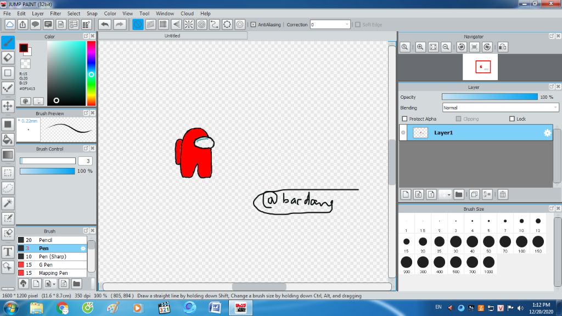The width and height of the screenshot is (562, 316).
Task: Select the Text tool
Action: (8, 252)
